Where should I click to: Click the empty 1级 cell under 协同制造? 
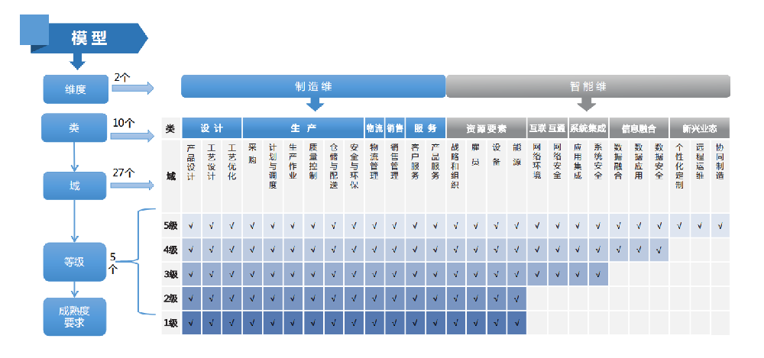[719, 323]
